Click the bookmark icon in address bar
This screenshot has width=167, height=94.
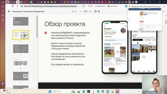[83, 6]
